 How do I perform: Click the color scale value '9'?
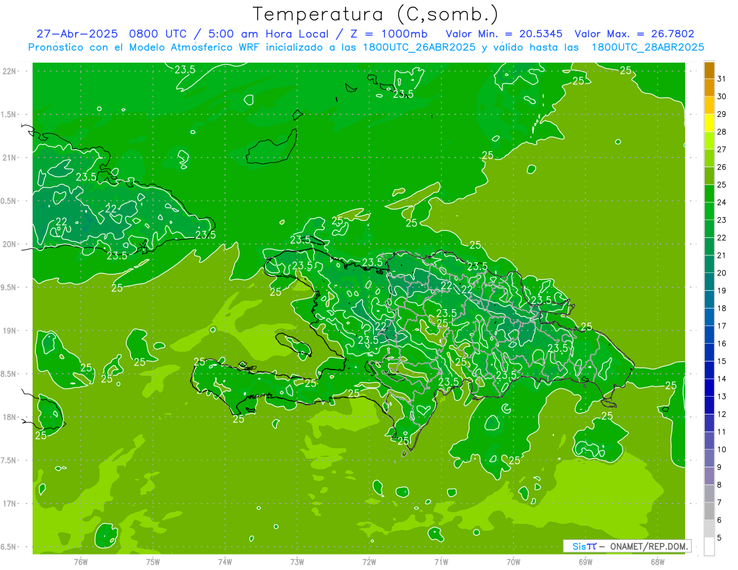(720, 467)
